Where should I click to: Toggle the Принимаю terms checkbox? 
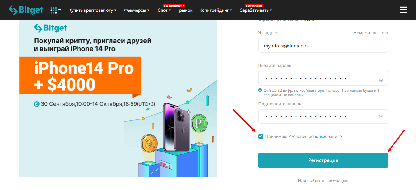[x=261, y=136]
